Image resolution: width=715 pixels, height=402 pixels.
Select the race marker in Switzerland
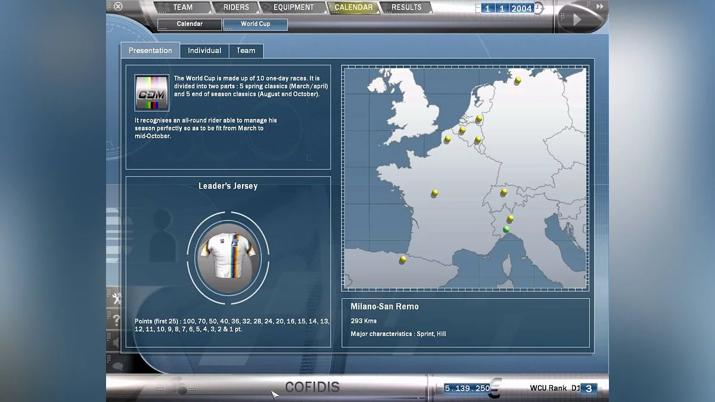pos(504,192)
